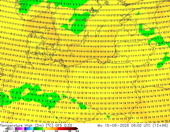Click the '0' legend label
This screenshot has width=170, height=132.
coord(33,131)
